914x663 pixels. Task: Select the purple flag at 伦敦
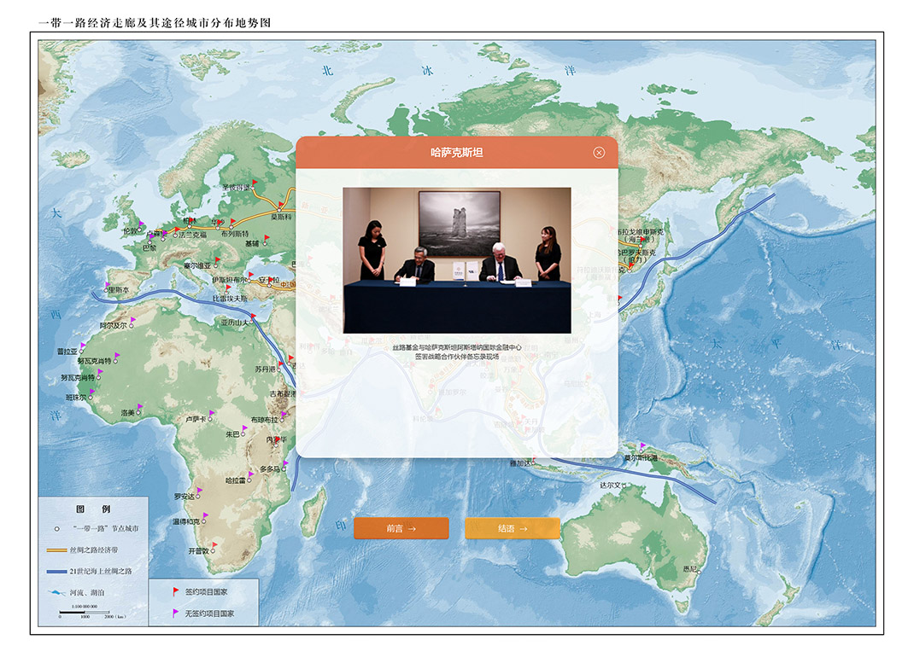143,223
